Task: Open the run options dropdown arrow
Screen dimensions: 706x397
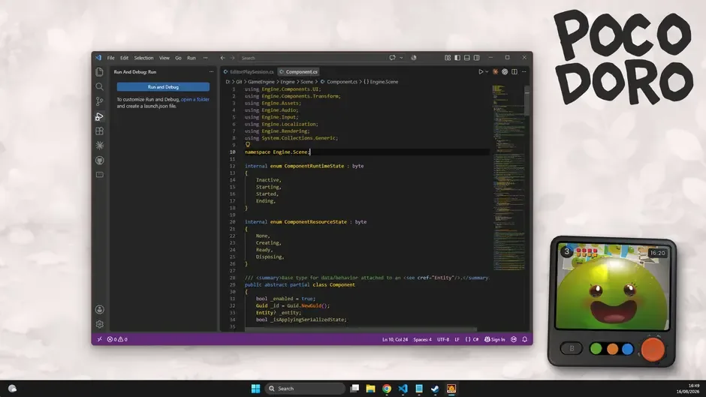Action: (x=487, y=71)
